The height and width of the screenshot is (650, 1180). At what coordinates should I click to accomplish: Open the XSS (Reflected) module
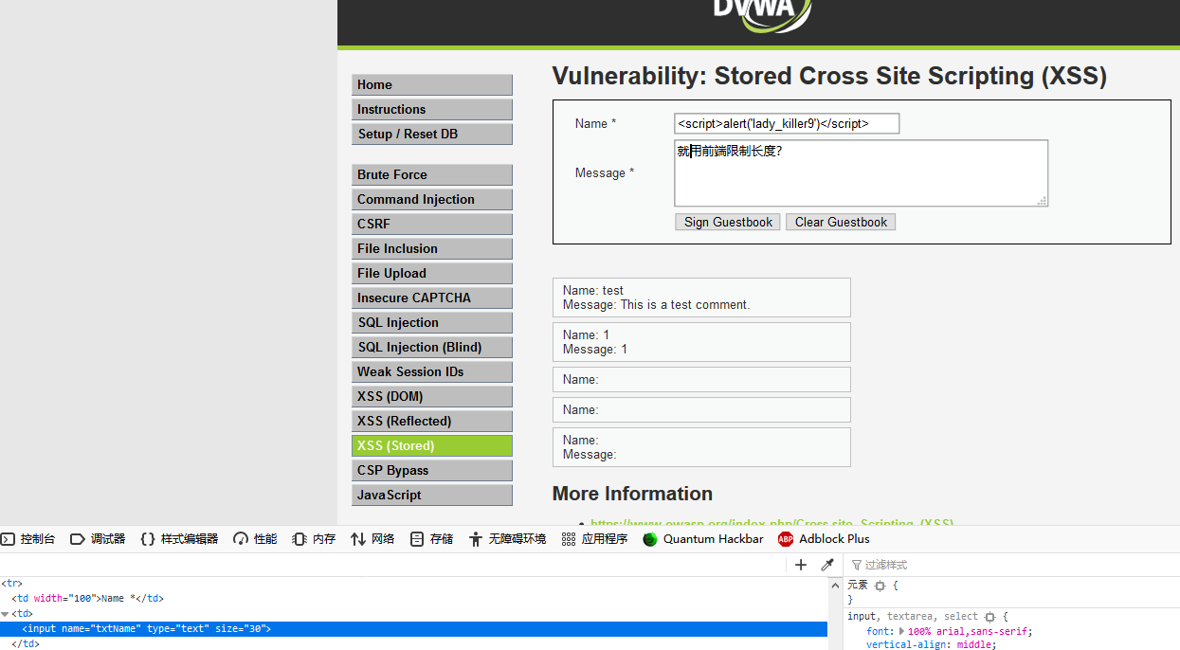[431, 421]
